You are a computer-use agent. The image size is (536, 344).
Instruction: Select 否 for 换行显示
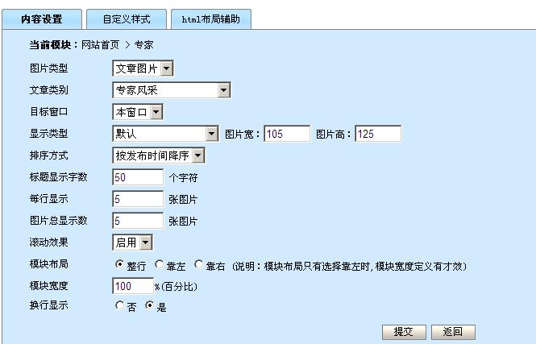coord(120,306)
